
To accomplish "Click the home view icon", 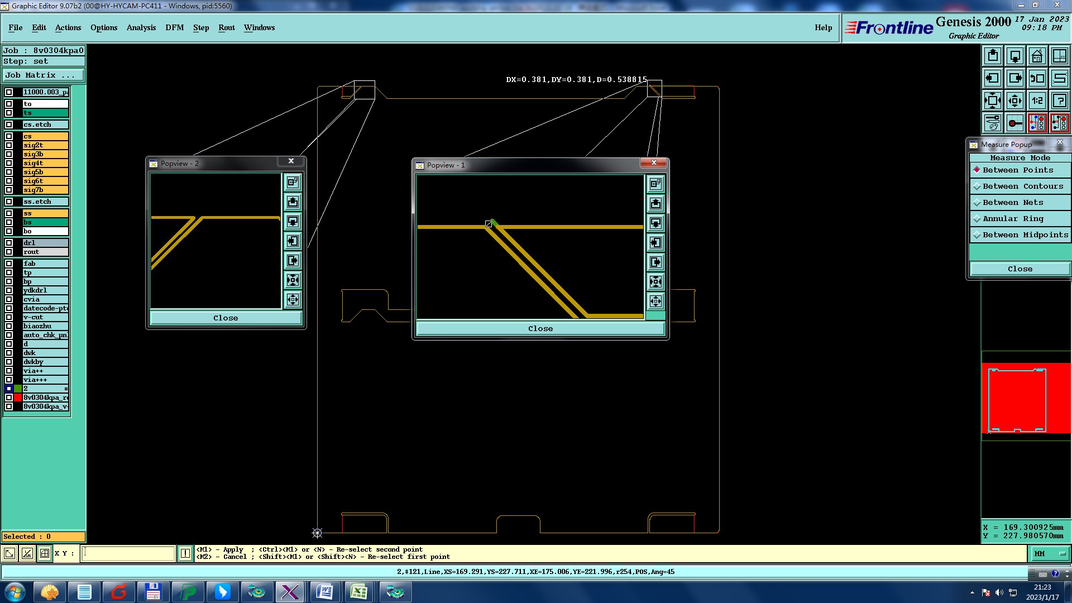I will [x=1037, y=56].
